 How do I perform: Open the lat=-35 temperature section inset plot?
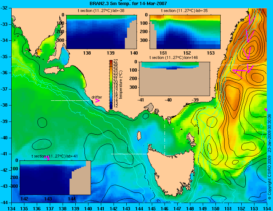185,32
